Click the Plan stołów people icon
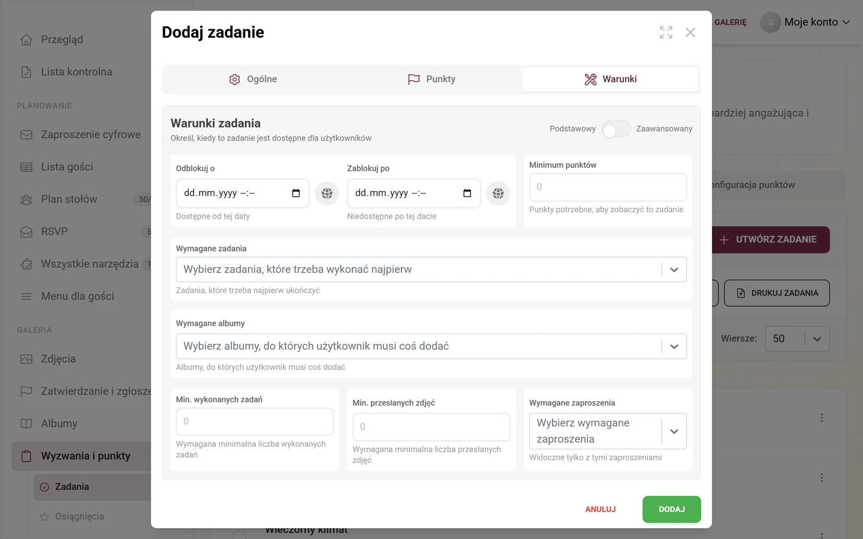Screen dimensions: 863x539 [x=26, y=199]
